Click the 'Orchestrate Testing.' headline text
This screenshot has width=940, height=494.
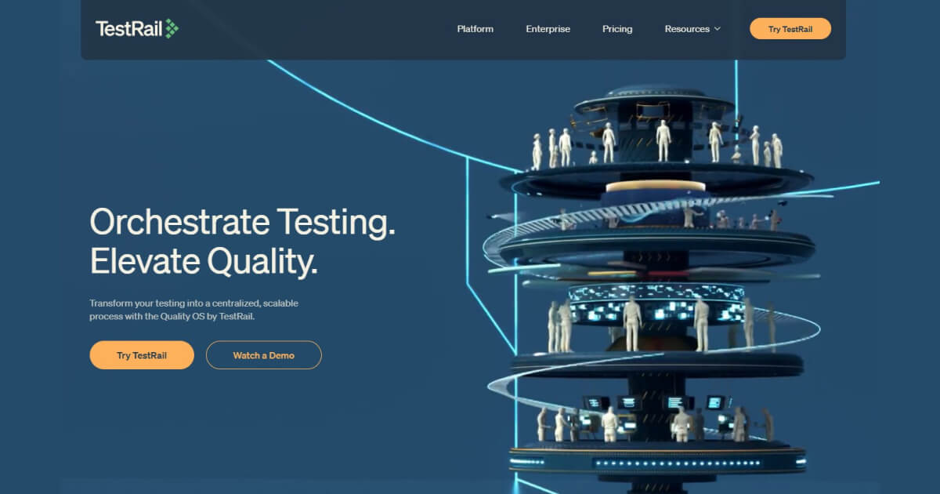coord(243,223)
